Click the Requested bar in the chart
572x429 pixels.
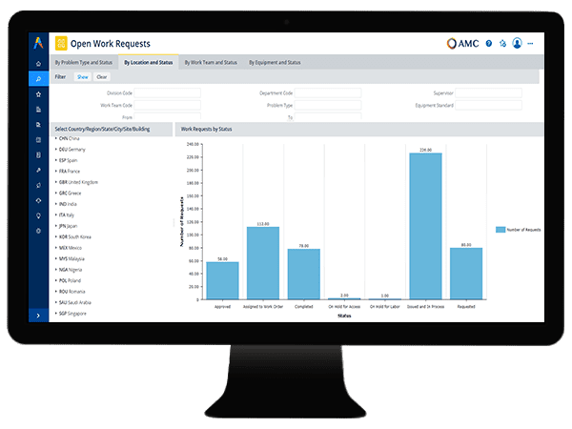coord(466,274)
